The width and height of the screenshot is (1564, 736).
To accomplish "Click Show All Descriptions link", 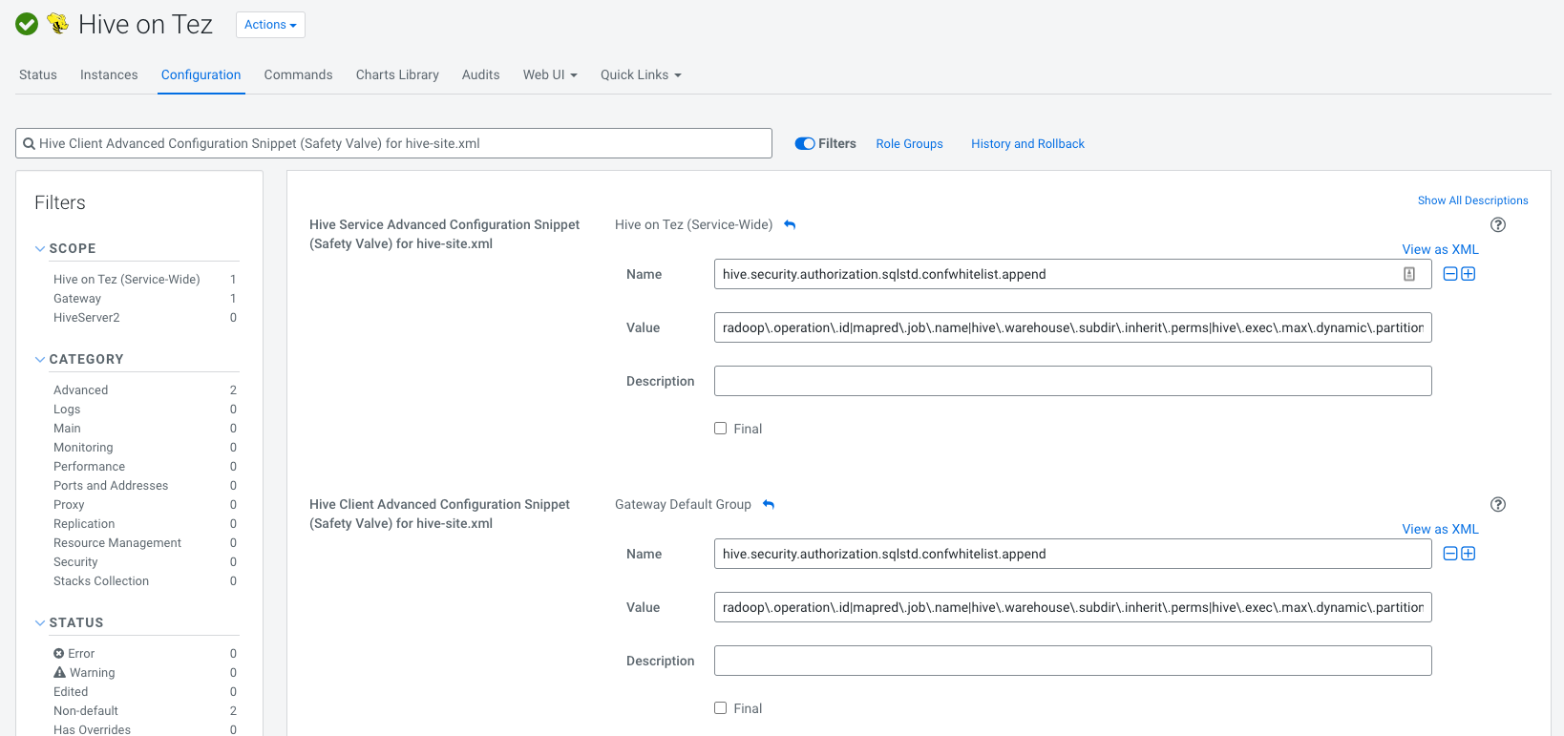I will (x=1472, y=200).
